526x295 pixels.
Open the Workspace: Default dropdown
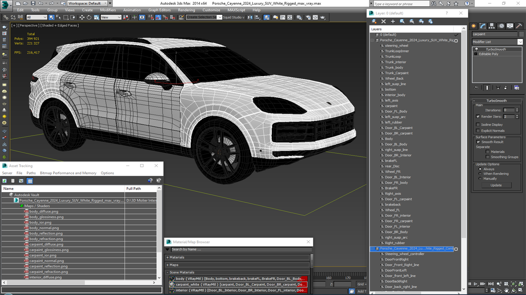coord(87,3)
